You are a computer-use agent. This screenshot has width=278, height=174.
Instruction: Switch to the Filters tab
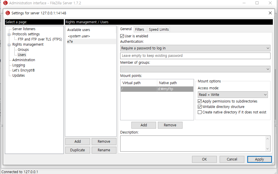click(x=139, y=29)
